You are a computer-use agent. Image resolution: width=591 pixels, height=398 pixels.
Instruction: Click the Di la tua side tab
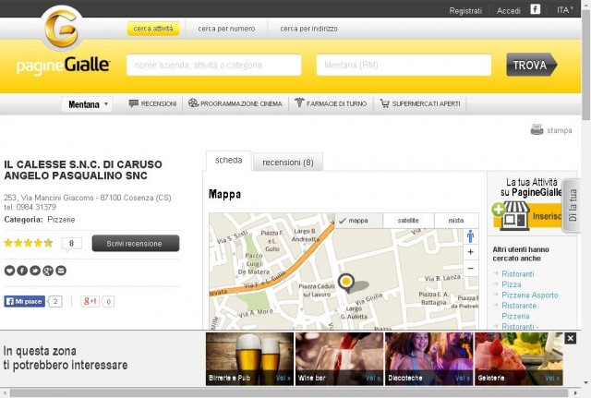point(572,205)
